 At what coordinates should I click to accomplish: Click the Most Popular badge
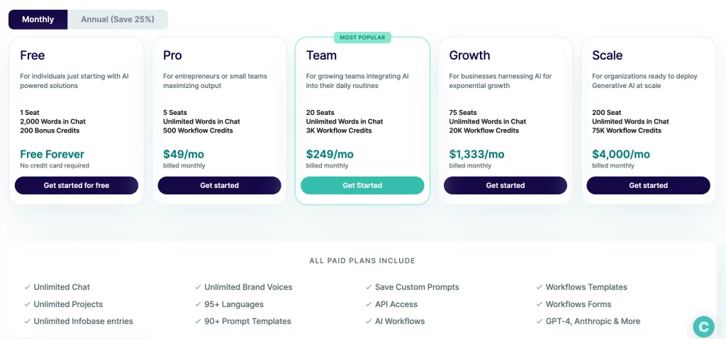click(362, 38)
